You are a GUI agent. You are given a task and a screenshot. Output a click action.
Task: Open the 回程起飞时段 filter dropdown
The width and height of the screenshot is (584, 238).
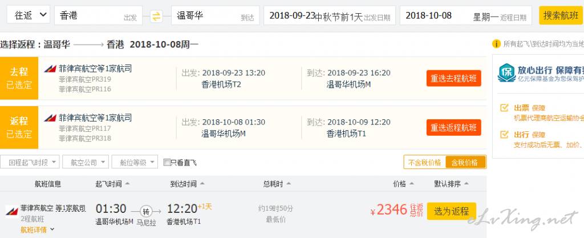30,163
